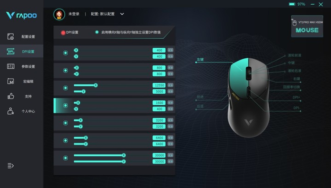Open the 宏编辑 macro editor icon
Viewport: 331px width, 188px height.
tap(10, 81)
